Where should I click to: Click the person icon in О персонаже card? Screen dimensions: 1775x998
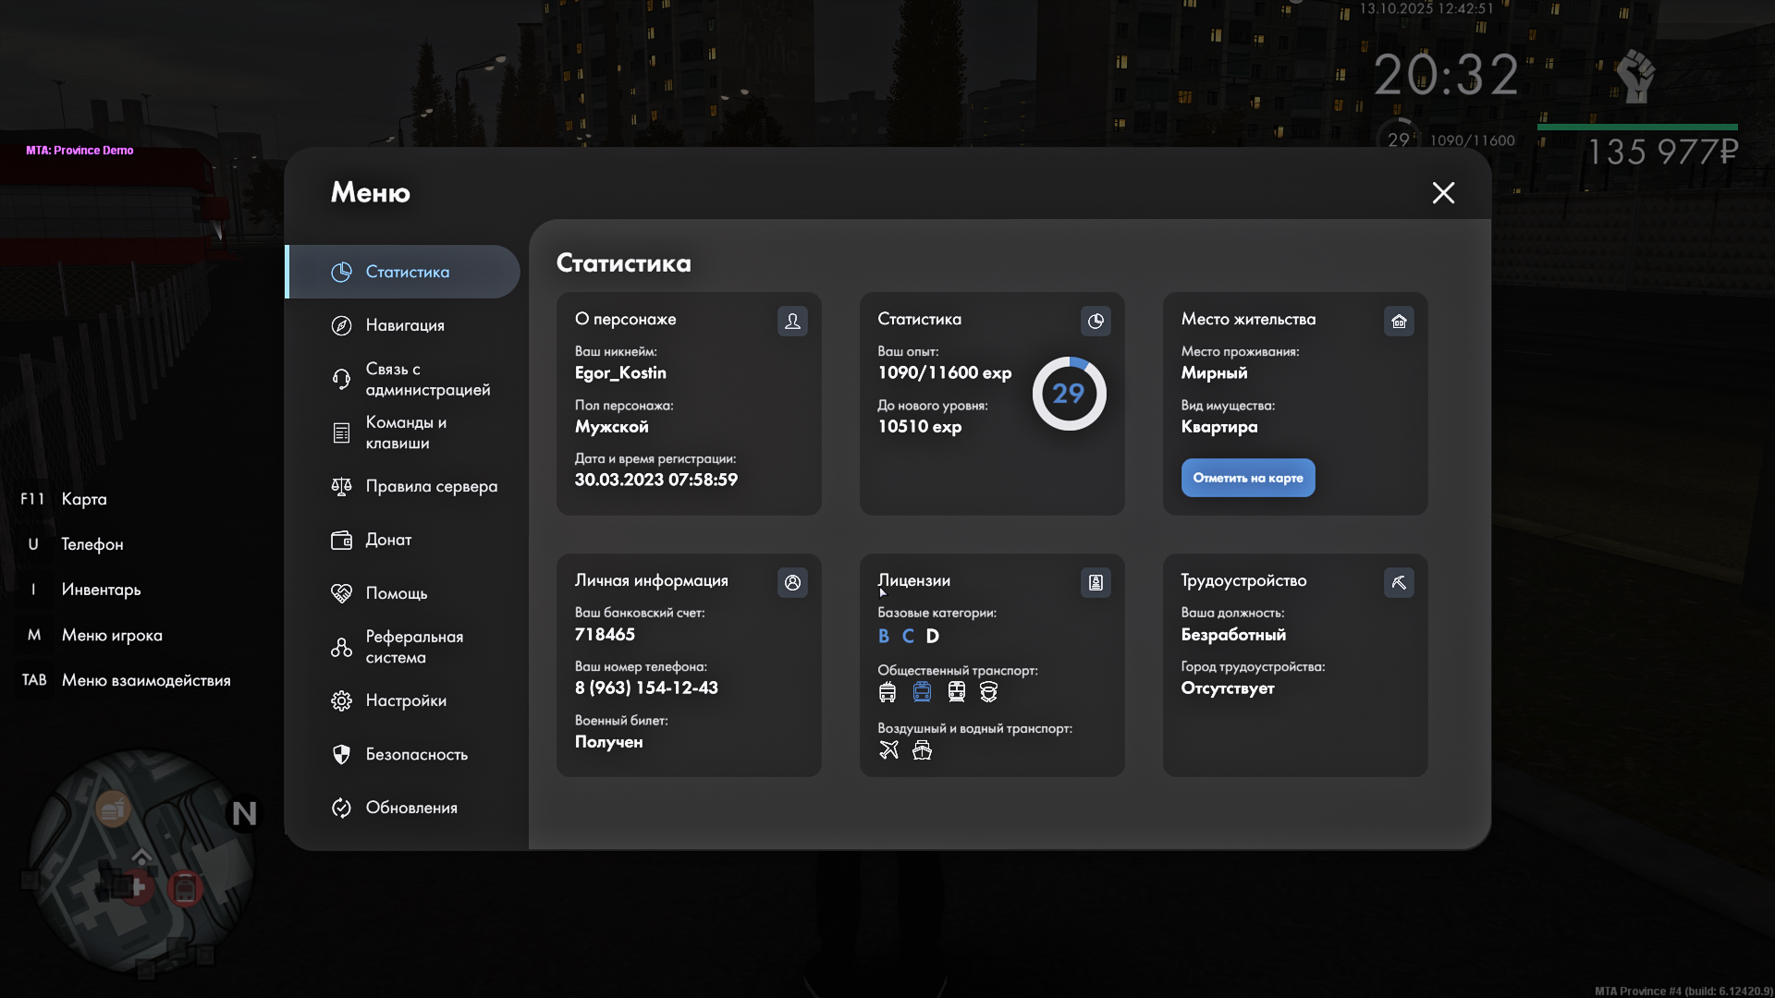(x=792, y=321)
